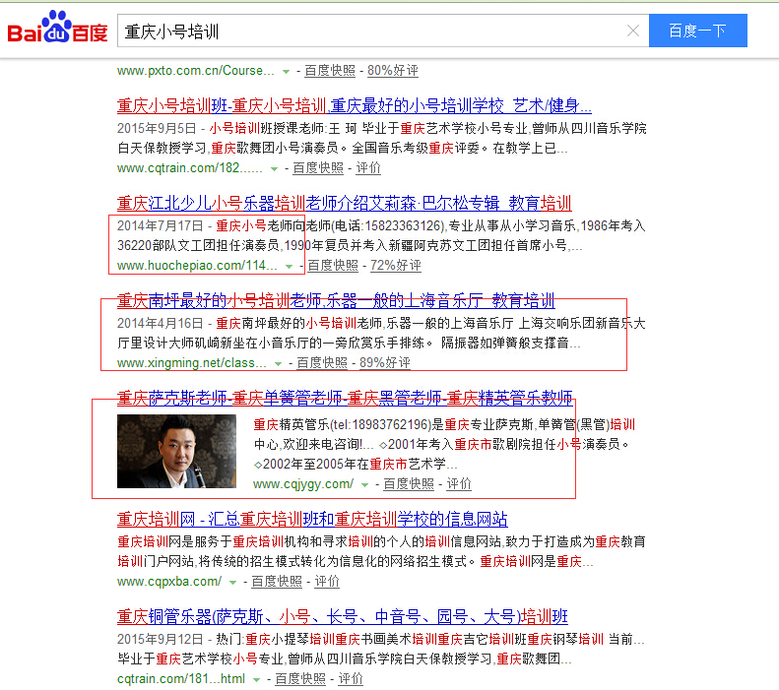Expand the arrow next to cqtrain.com/181...html
Screen dimensions: 779x690
pyautogui.click(x=256, y=680)
